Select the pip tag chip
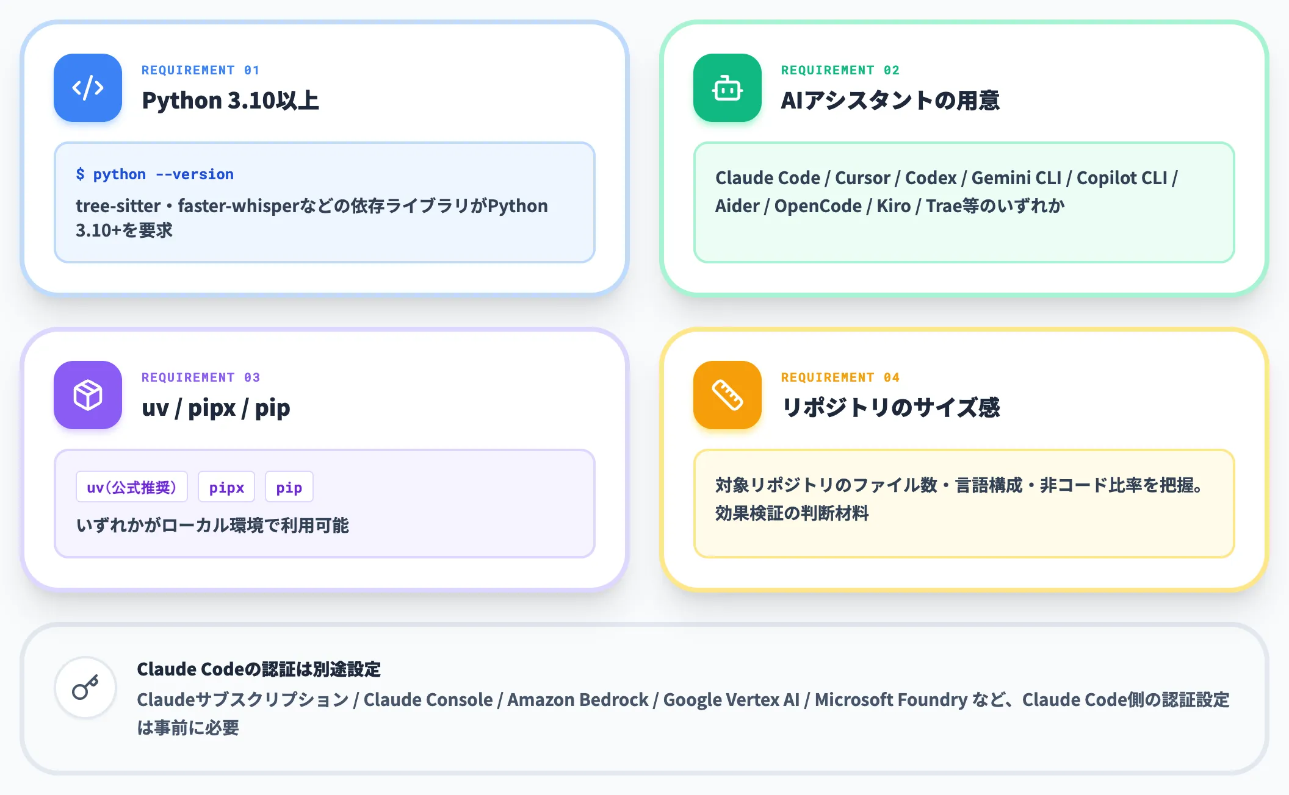Screen dimensions: 1289x795 pyautogui.click(x=289, y=487)
